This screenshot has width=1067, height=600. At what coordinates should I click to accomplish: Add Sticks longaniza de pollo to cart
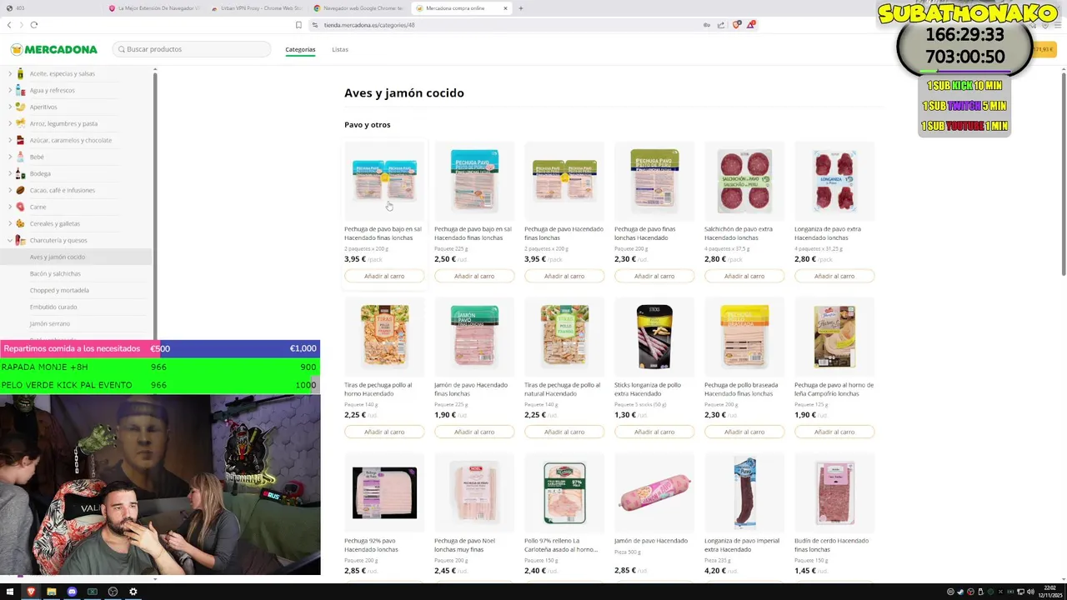tap(654, 432)
